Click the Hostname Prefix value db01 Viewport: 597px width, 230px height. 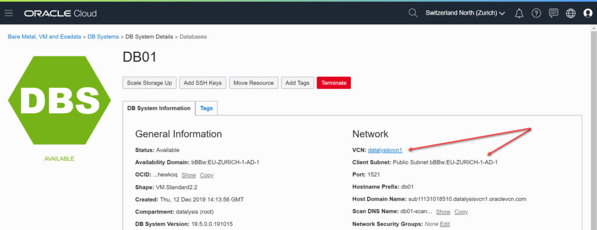[407, 187]
